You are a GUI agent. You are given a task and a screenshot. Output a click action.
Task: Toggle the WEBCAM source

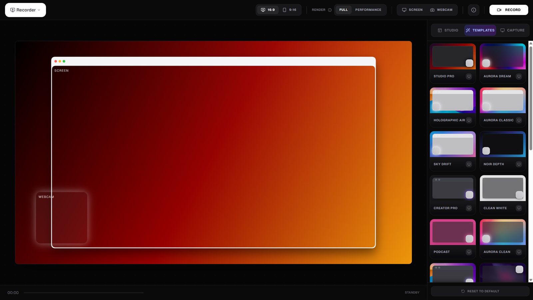pyautogui.click(x=441, y=10)
